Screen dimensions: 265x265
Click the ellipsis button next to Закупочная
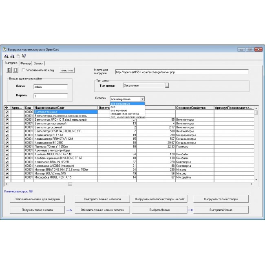(167, 86)
